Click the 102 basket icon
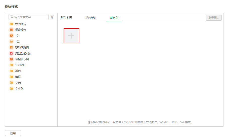Screen dimensions: 229x138 point(11,42)
